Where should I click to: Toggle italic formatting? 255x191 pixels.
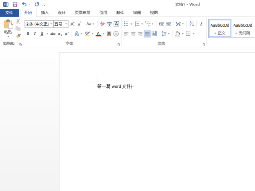tap(34, 34)
